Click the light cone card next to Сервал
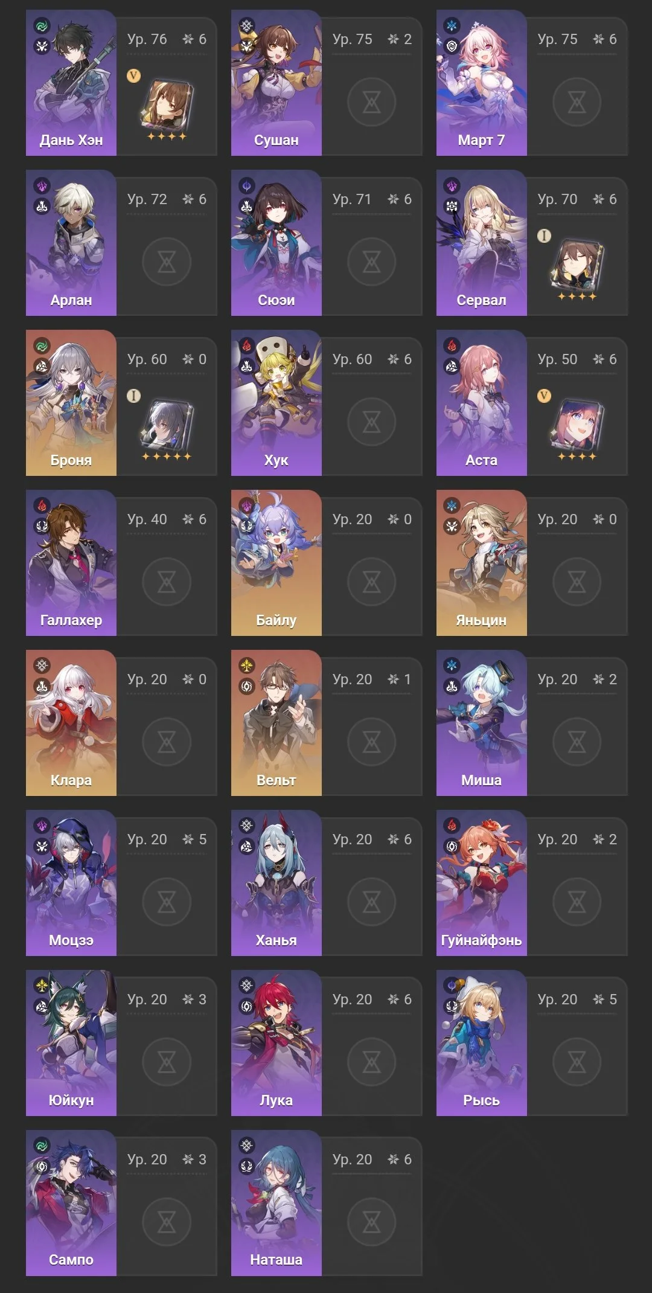 pos(577,265)
